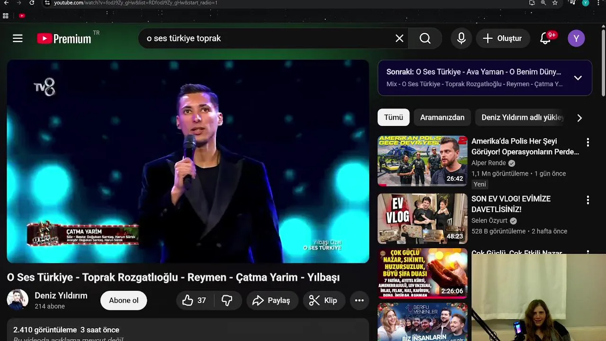
Task: Open title 'Amerika'da Polis Her Şeyi Görüyor!'
Action: [525, 146]
